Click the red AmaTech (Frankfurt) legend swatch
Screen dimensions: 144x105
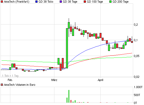(x=2, y=2)
